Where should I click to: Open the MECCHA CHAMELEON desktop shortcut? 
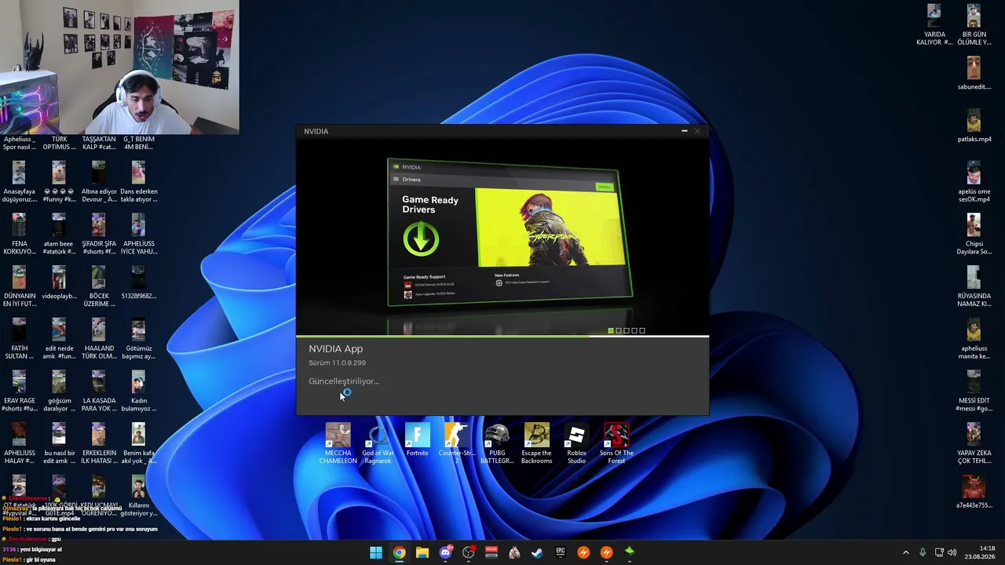click(338, 443)
